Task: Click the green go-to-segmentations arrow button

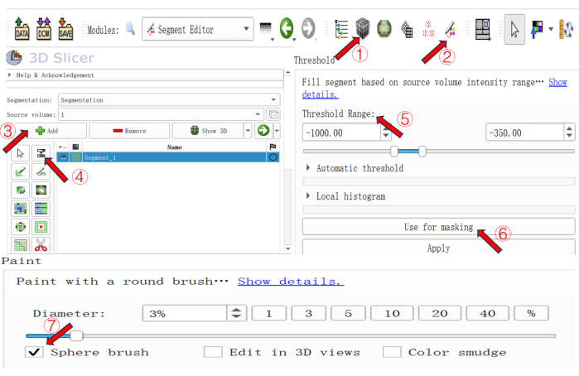Action: 263,130
